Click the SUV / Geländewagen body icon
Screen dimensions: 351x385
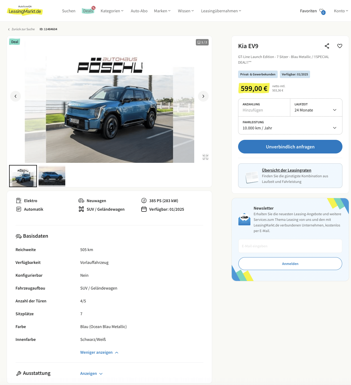(x=81, y=209)
